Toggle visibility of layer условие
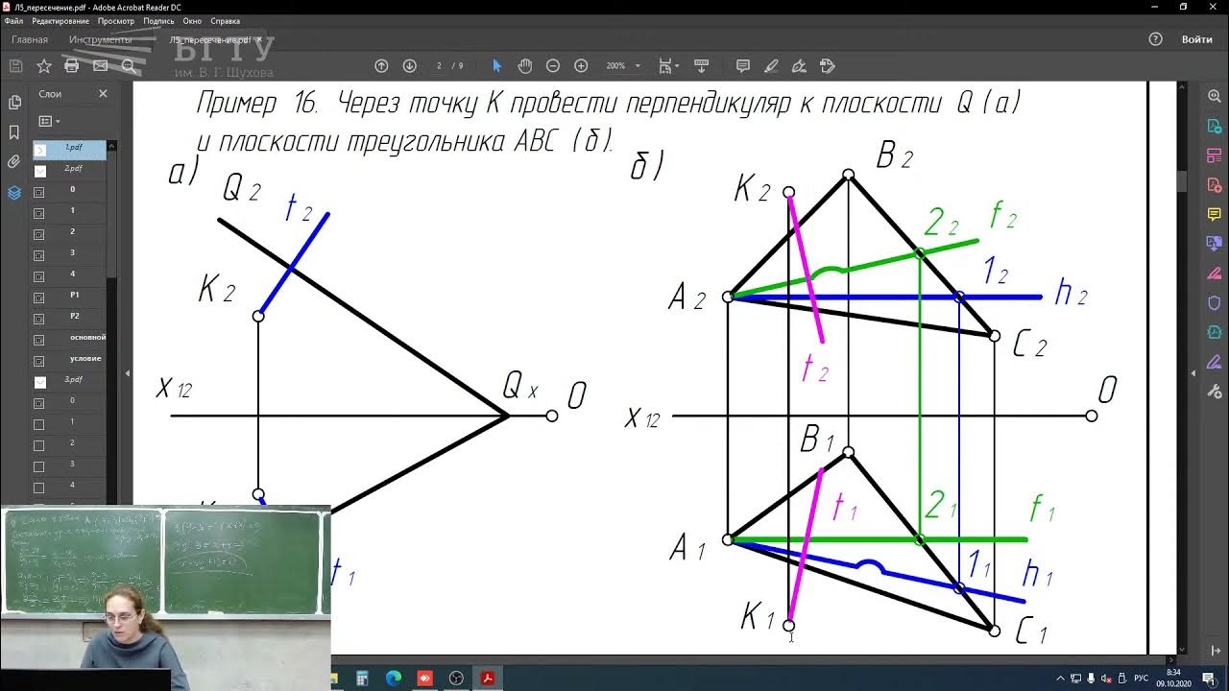 pyautogui.click(x=39, y=361)
